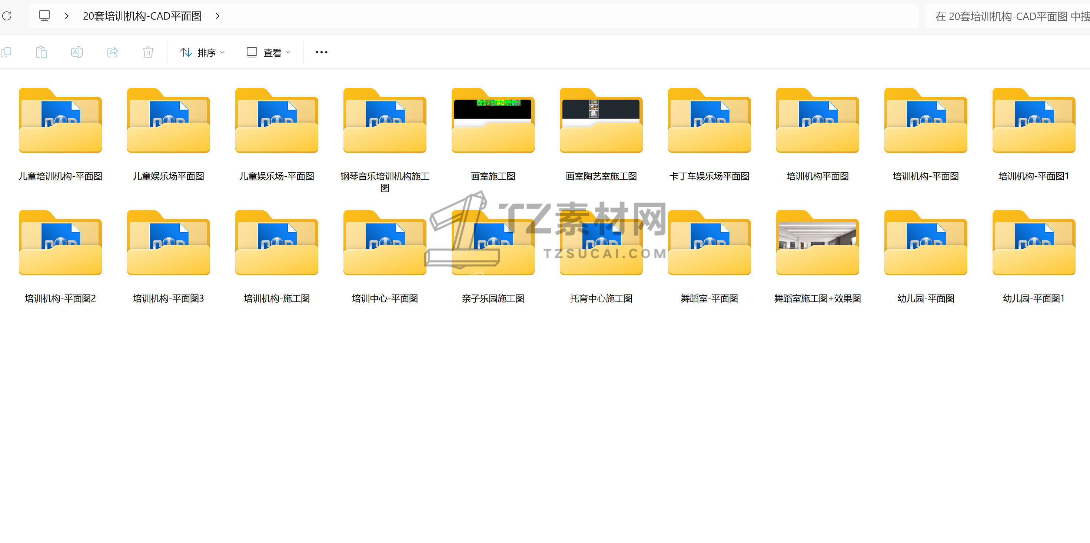
Task: Click the refresh icon in address bar
Action: coord(7,16)
